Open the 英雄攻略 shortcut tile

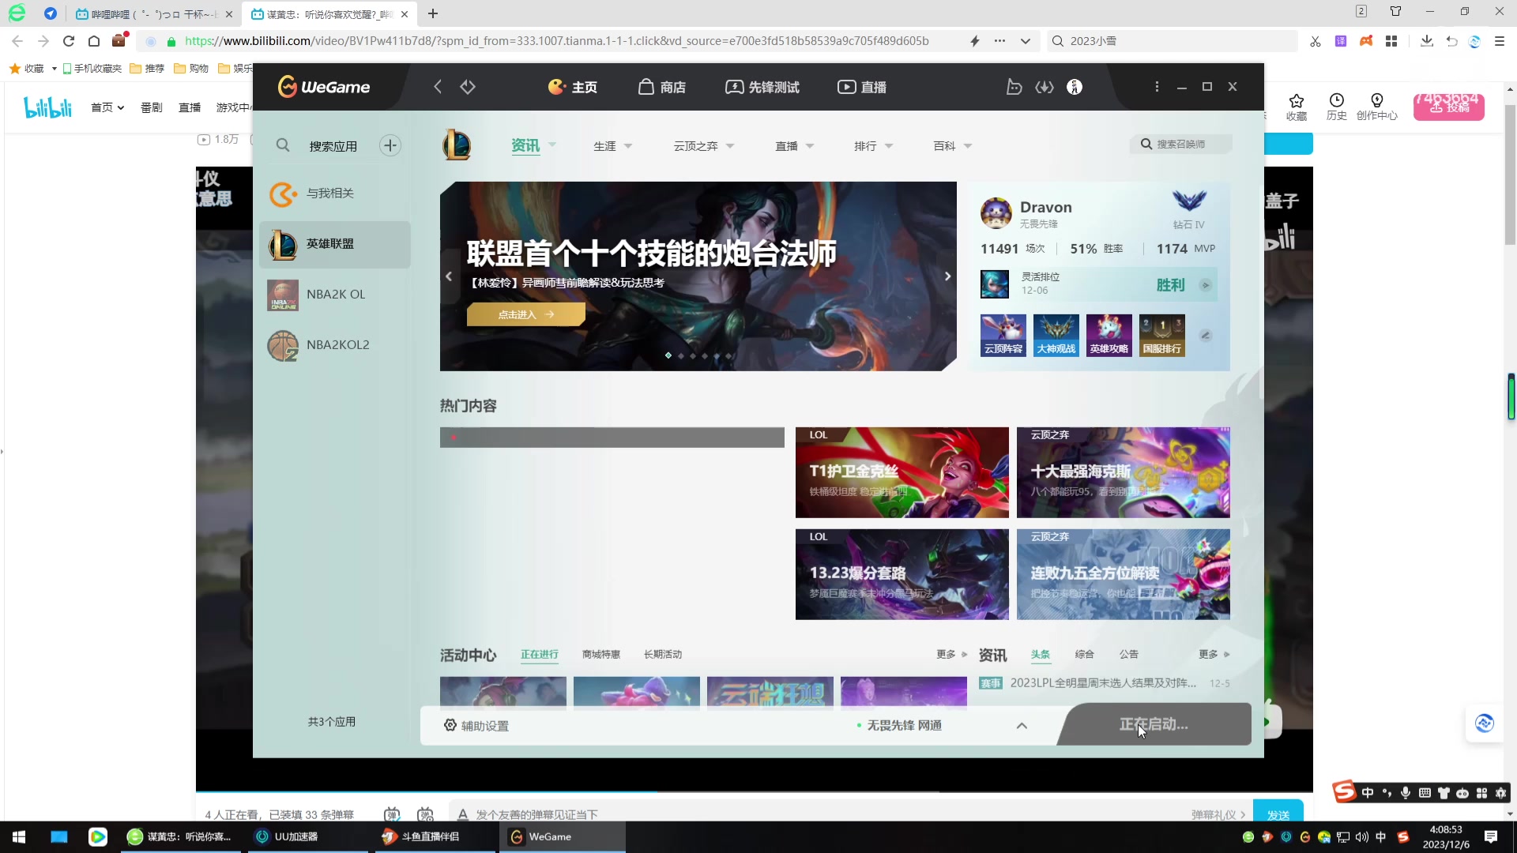[x=1109, y=336]
